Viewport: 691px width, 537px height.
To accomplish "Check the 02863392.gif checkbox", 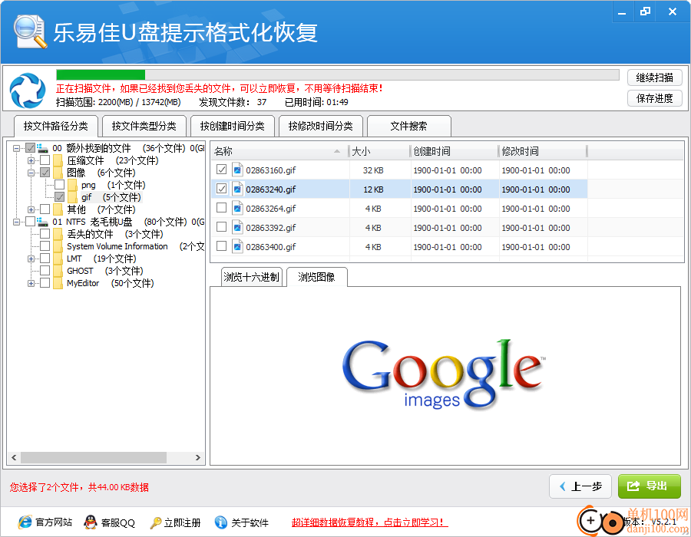I will tap(222, 227).
